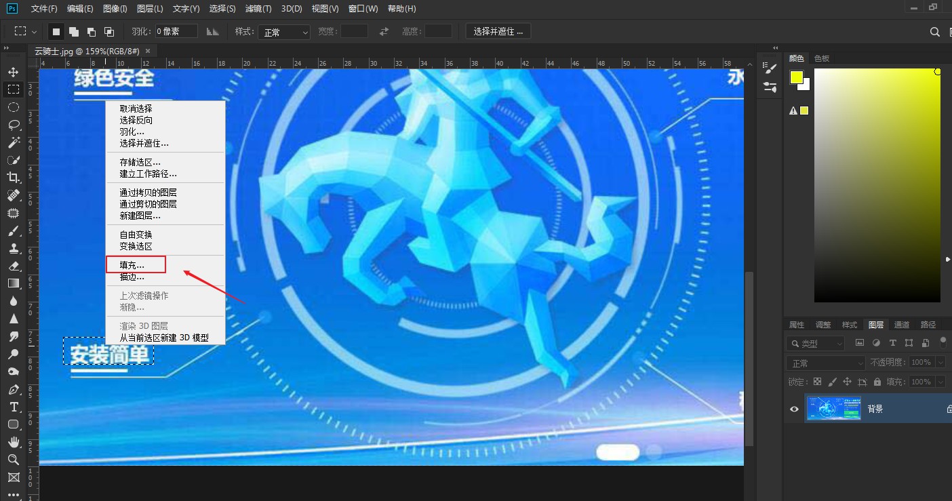Viewport: 952px width, 501px height.
Task: Toggle layer filtering switch on or off
Action: (x=943, y=342)
